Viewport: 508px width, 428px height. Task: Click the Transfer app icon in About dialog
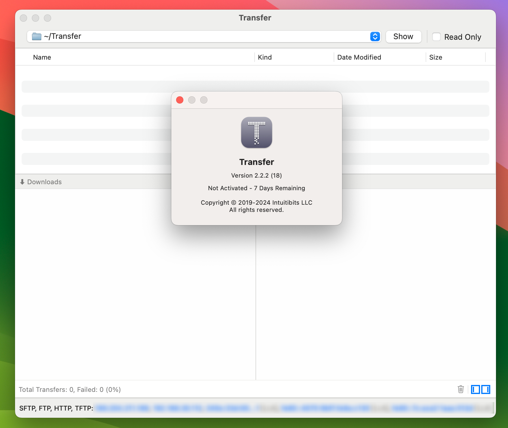point(257,132)
